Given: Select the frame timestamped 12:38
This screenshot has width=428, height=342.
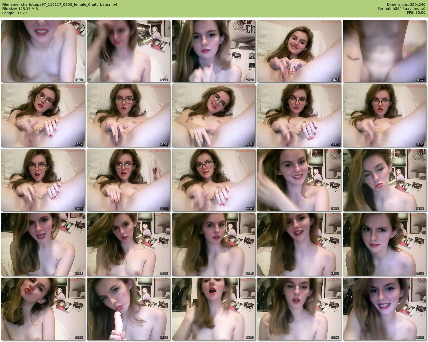Looking at the screenshot, I should pyautogui.click(x=384, y=116).
